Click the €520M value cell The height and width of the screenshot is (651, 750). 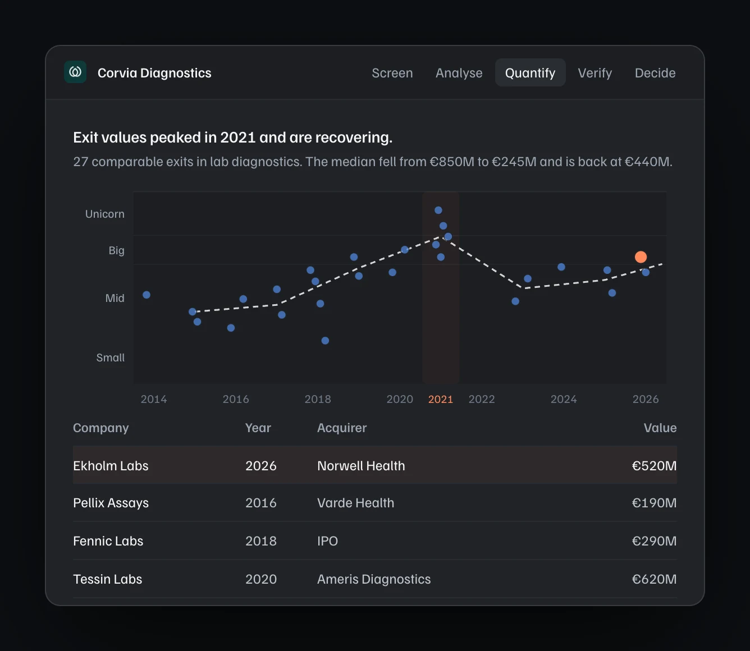655,466
